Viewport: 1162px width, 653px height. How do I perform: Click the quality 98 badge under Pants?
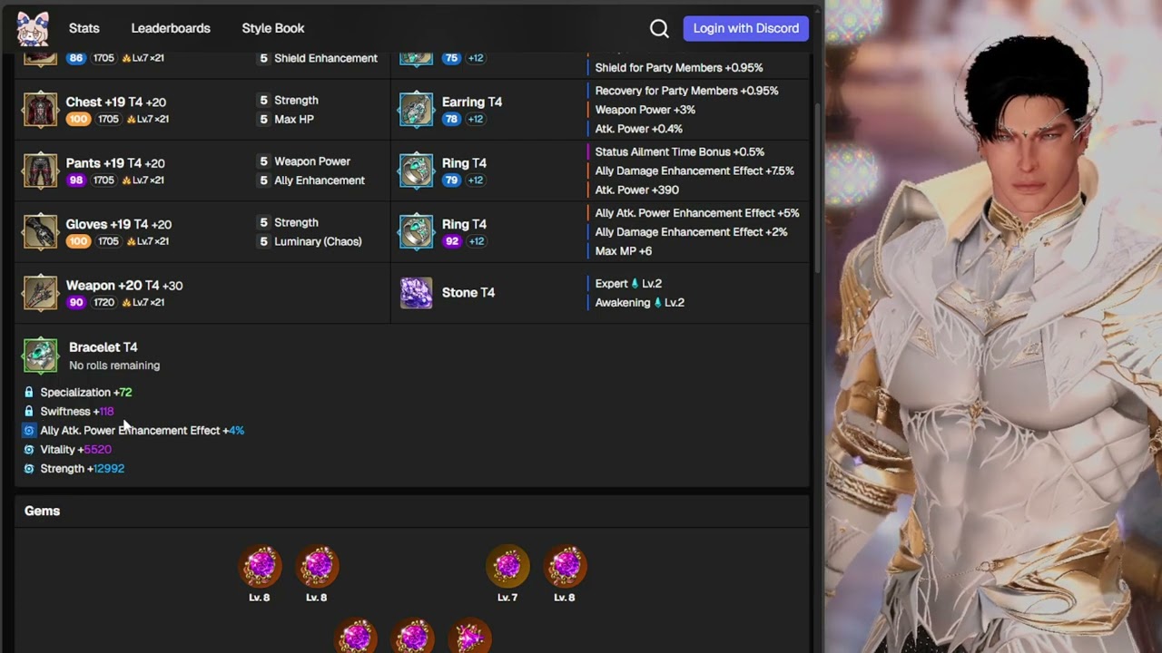click(x=76, y=180)
